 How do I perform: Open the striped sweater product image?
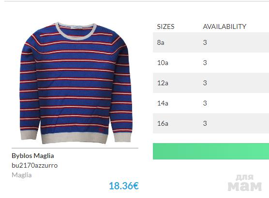76,83
